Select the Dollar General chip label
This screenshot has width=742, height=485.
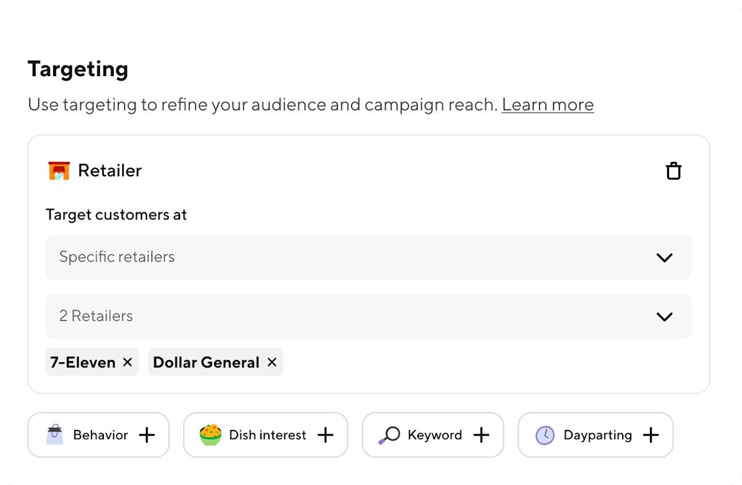(207, 363)
